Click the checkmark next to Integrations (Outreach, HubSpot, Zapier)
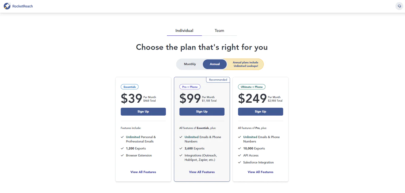Screen dimensions: 405x193 (181, 155)
